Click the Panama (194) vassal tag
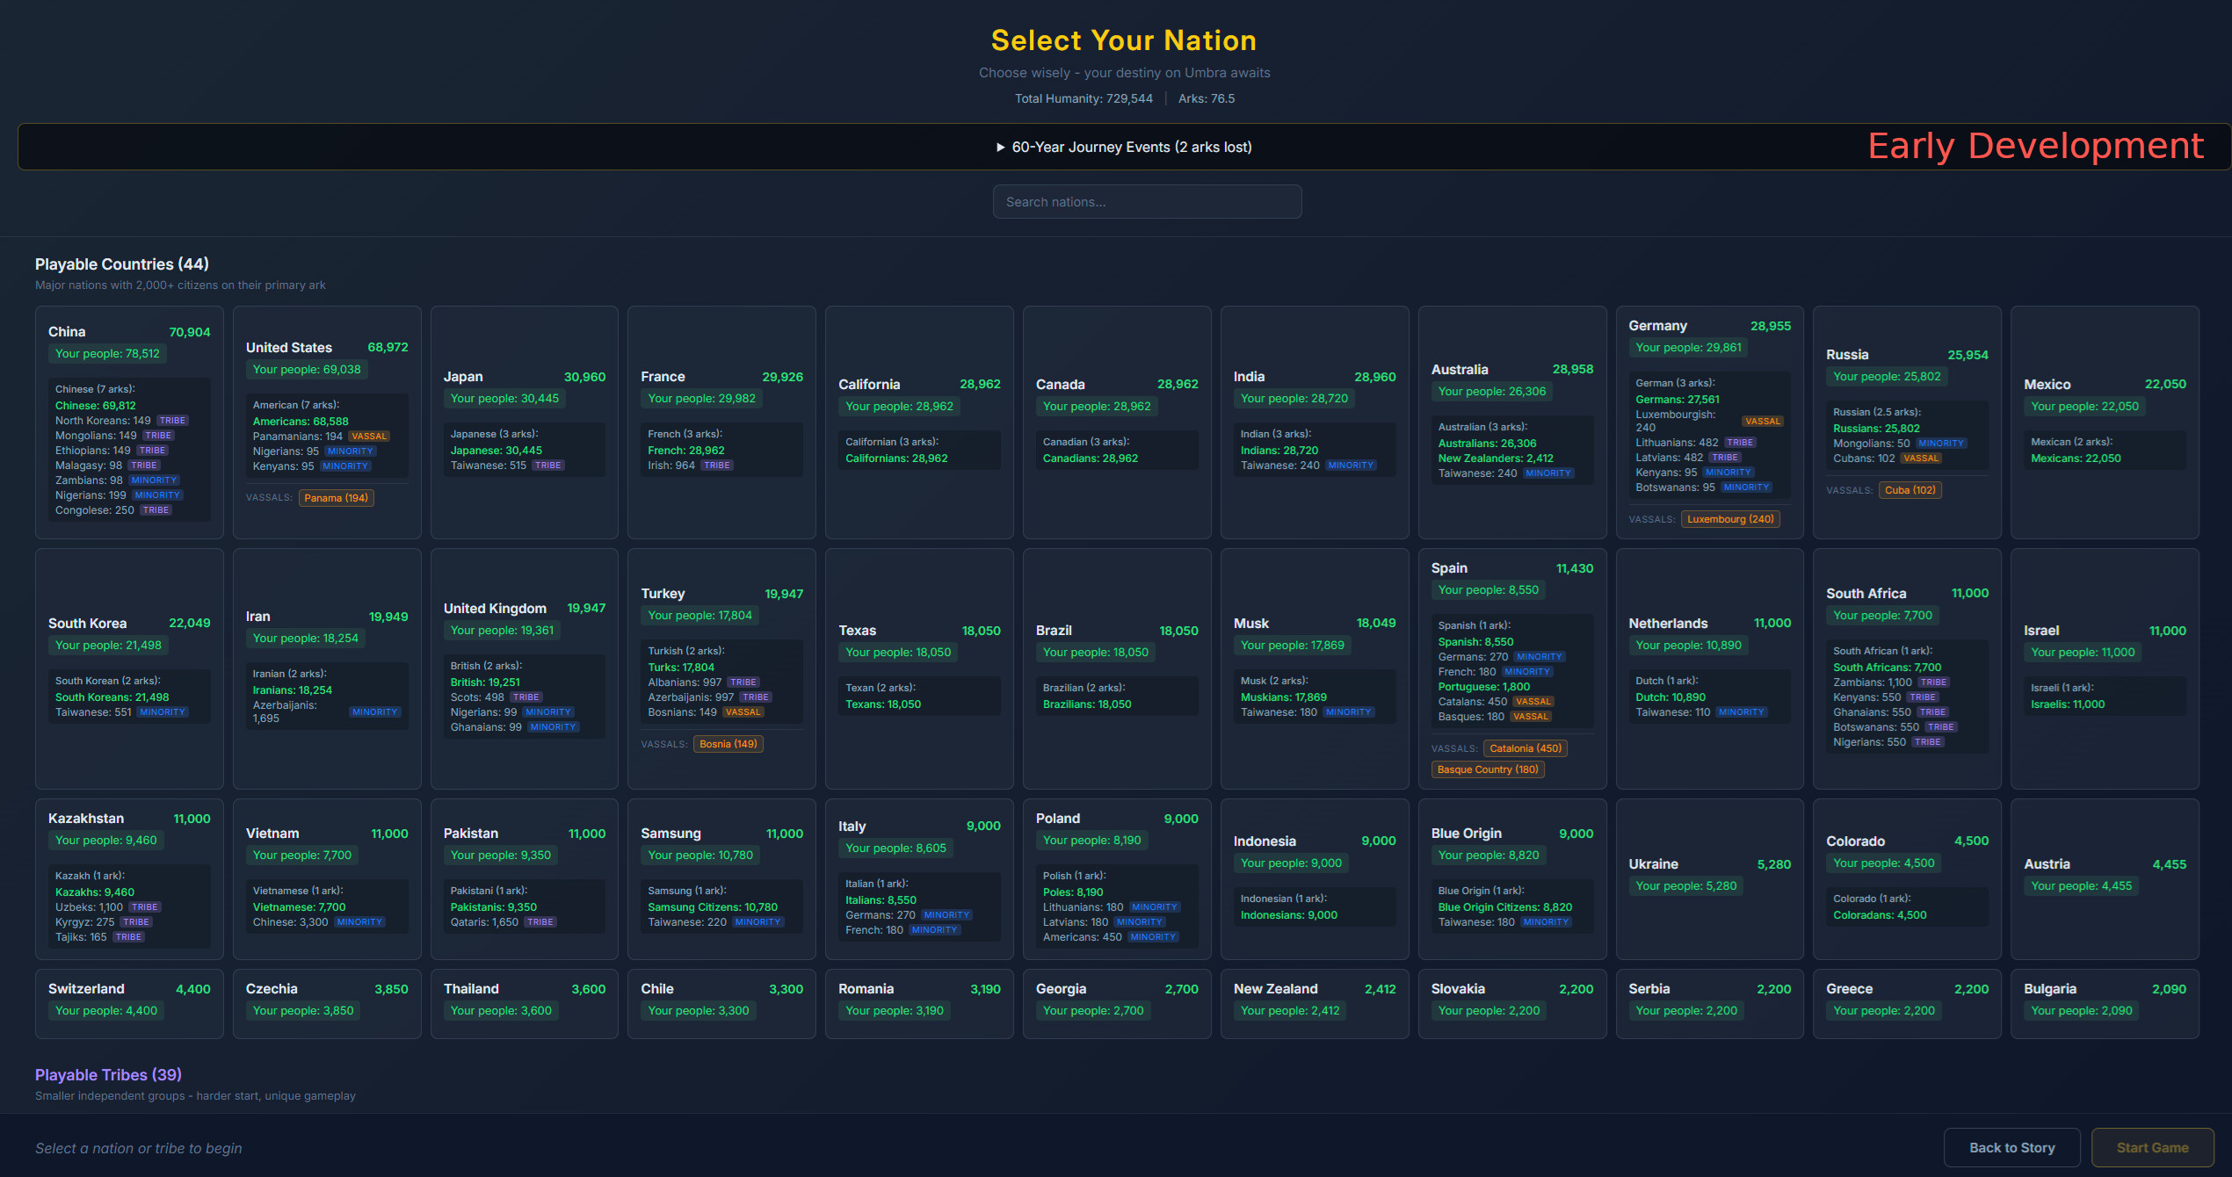 pyautogui.click(x=337, y=498)
